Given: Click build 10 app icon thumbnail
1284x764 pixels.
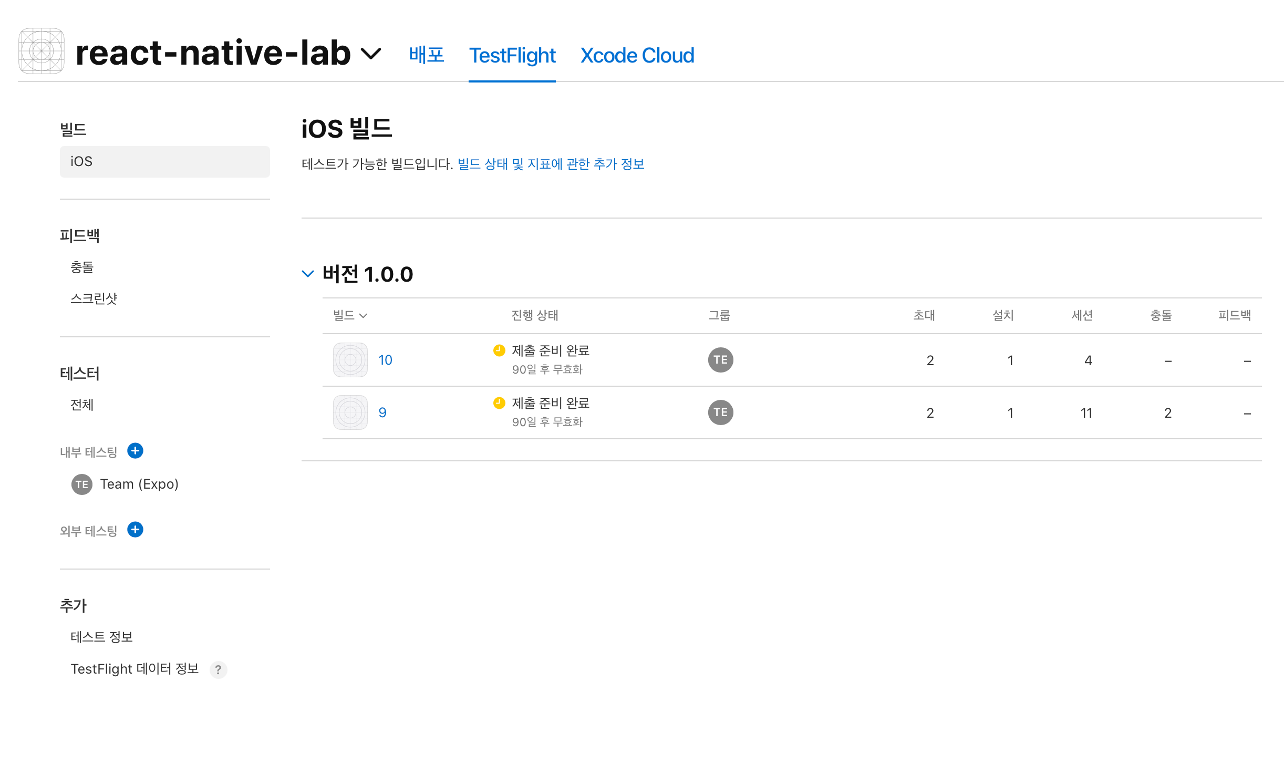Looking at the screenshot, I should pyautogui.click(x=350, y=360).
